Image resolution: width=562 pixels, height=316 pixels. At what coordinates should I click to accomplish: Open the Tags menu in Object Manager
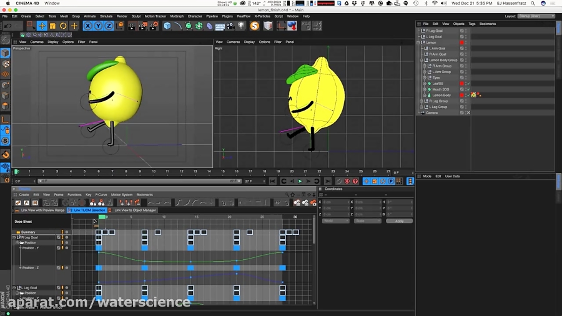(471, 24)
